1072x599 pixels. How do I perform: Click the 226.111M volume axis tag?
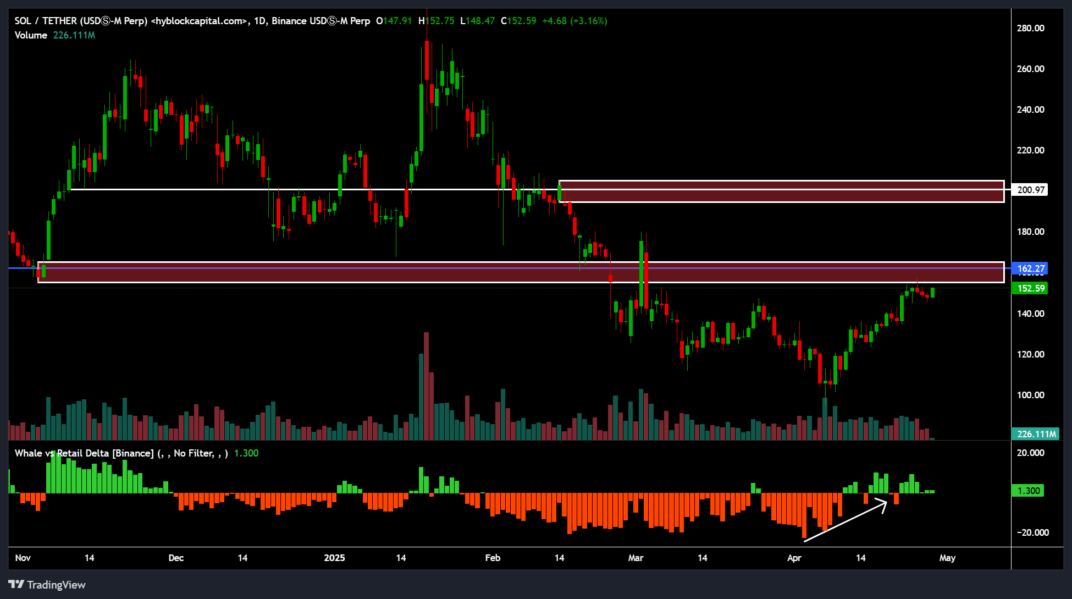coord(1035,434)
